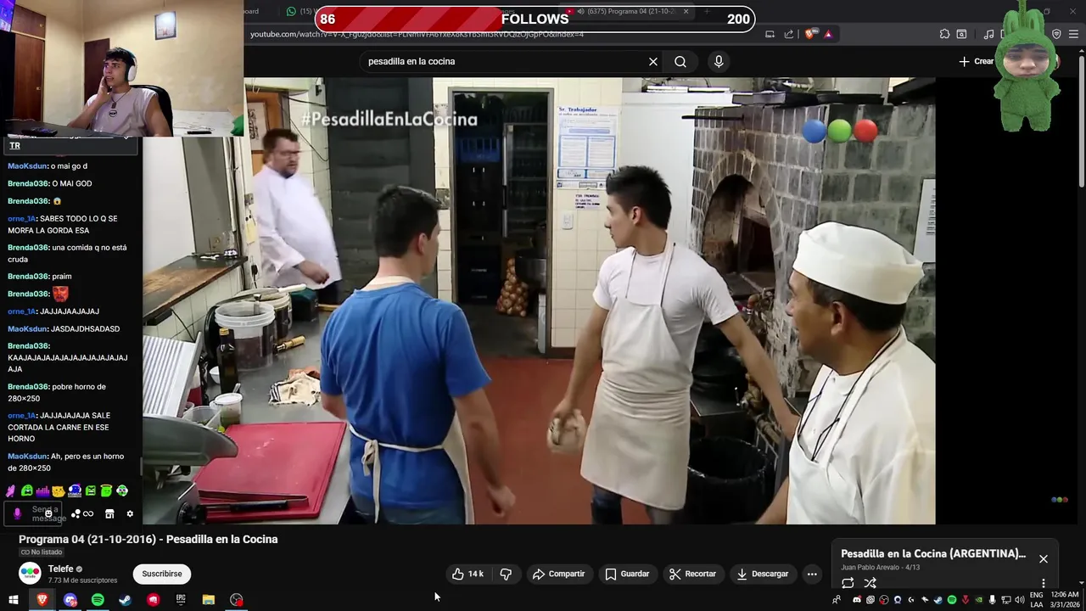The width and height of the screenshot is (1086, 611).
Task: Open the browser extensions puzzle icon
Action: [944, 34]
